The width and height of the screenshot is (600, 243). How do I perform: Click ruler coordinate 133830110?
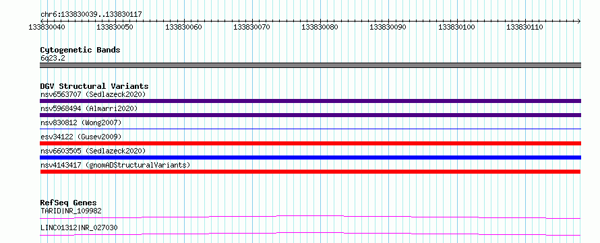[524, 27]
